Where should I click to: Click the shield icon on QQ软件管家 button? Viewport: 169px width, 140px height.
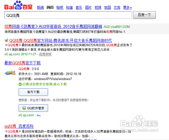[x=24, y=108]
